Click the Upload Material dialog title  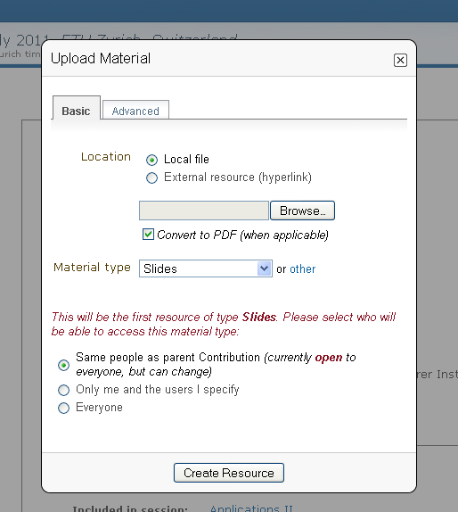tap(101, 59)
